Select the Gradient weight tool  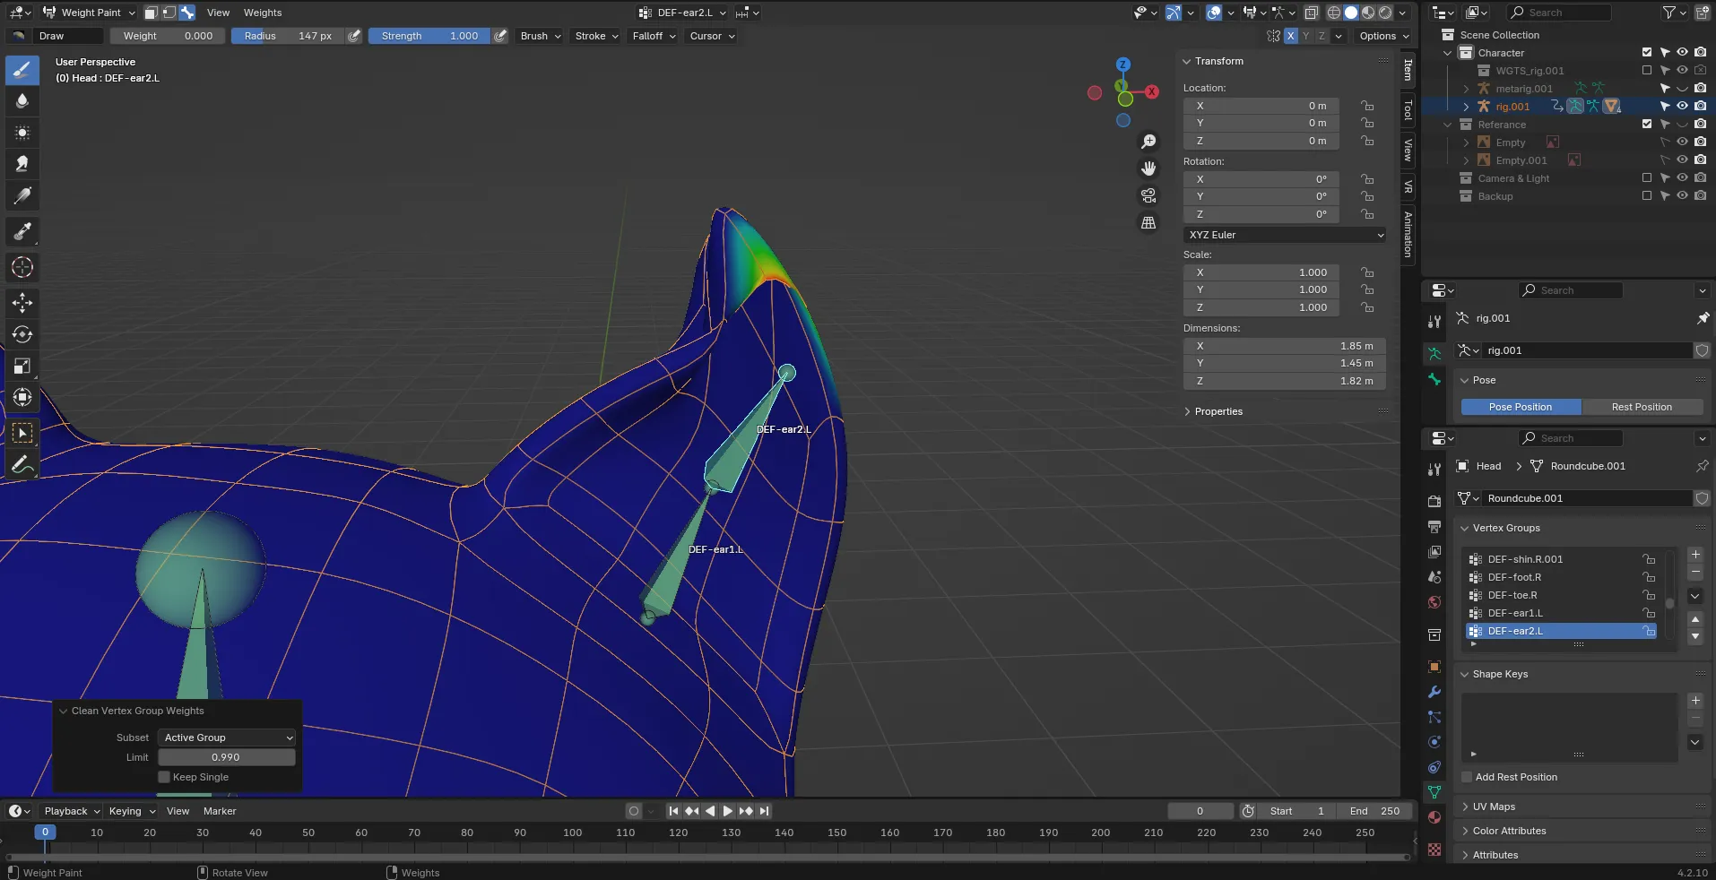point(22,195)
